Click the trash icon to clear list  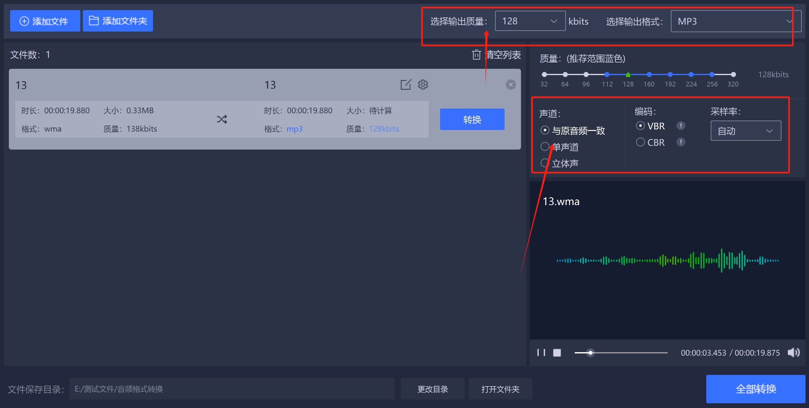tap(476, 55)
